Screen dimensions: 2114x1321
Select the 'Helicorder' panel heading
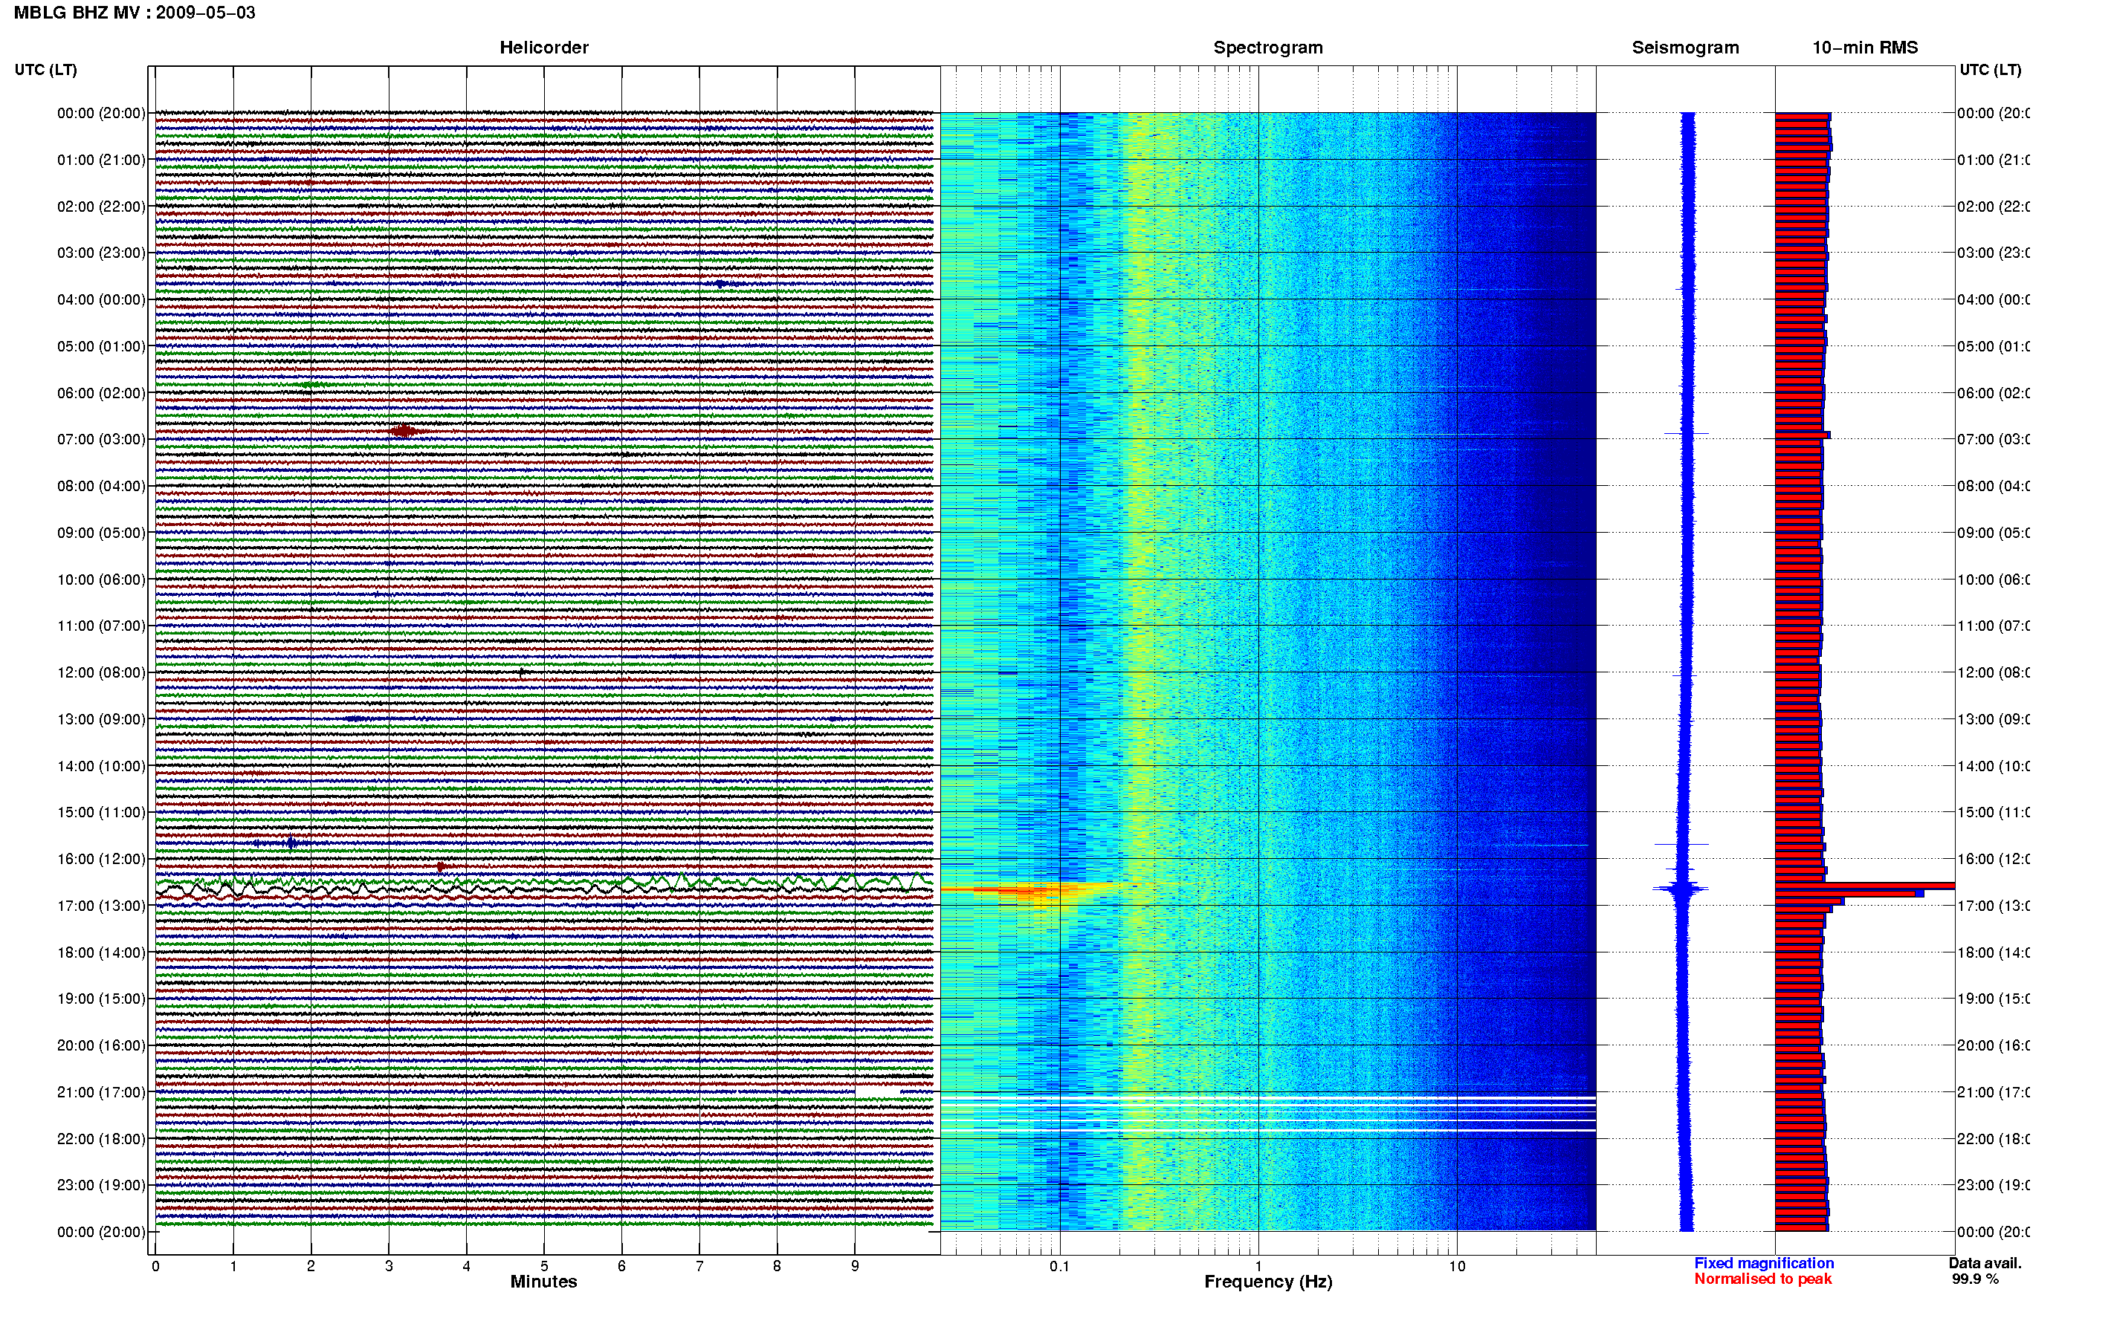click(x=543, y=48)
